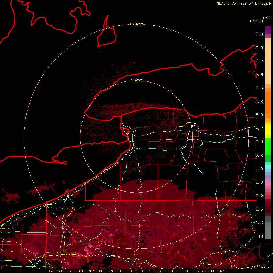Click the 5.8 legend scale value
Viewport: 273px width, 273px height.
pyautogui.click(x=259, y=102)
